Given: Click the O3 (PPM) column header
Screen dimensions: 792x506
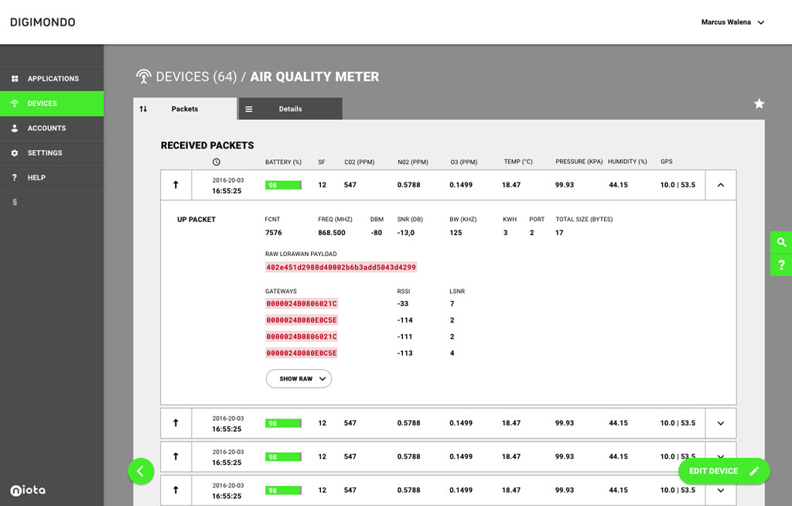Looking at the screenshot, I should (x=464, y=162).
